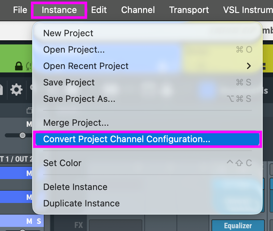The width and height of the screenshot is (273, 231).
Task: Expand the Open Recent Project submenu arrow
Action: pos(249,66)
